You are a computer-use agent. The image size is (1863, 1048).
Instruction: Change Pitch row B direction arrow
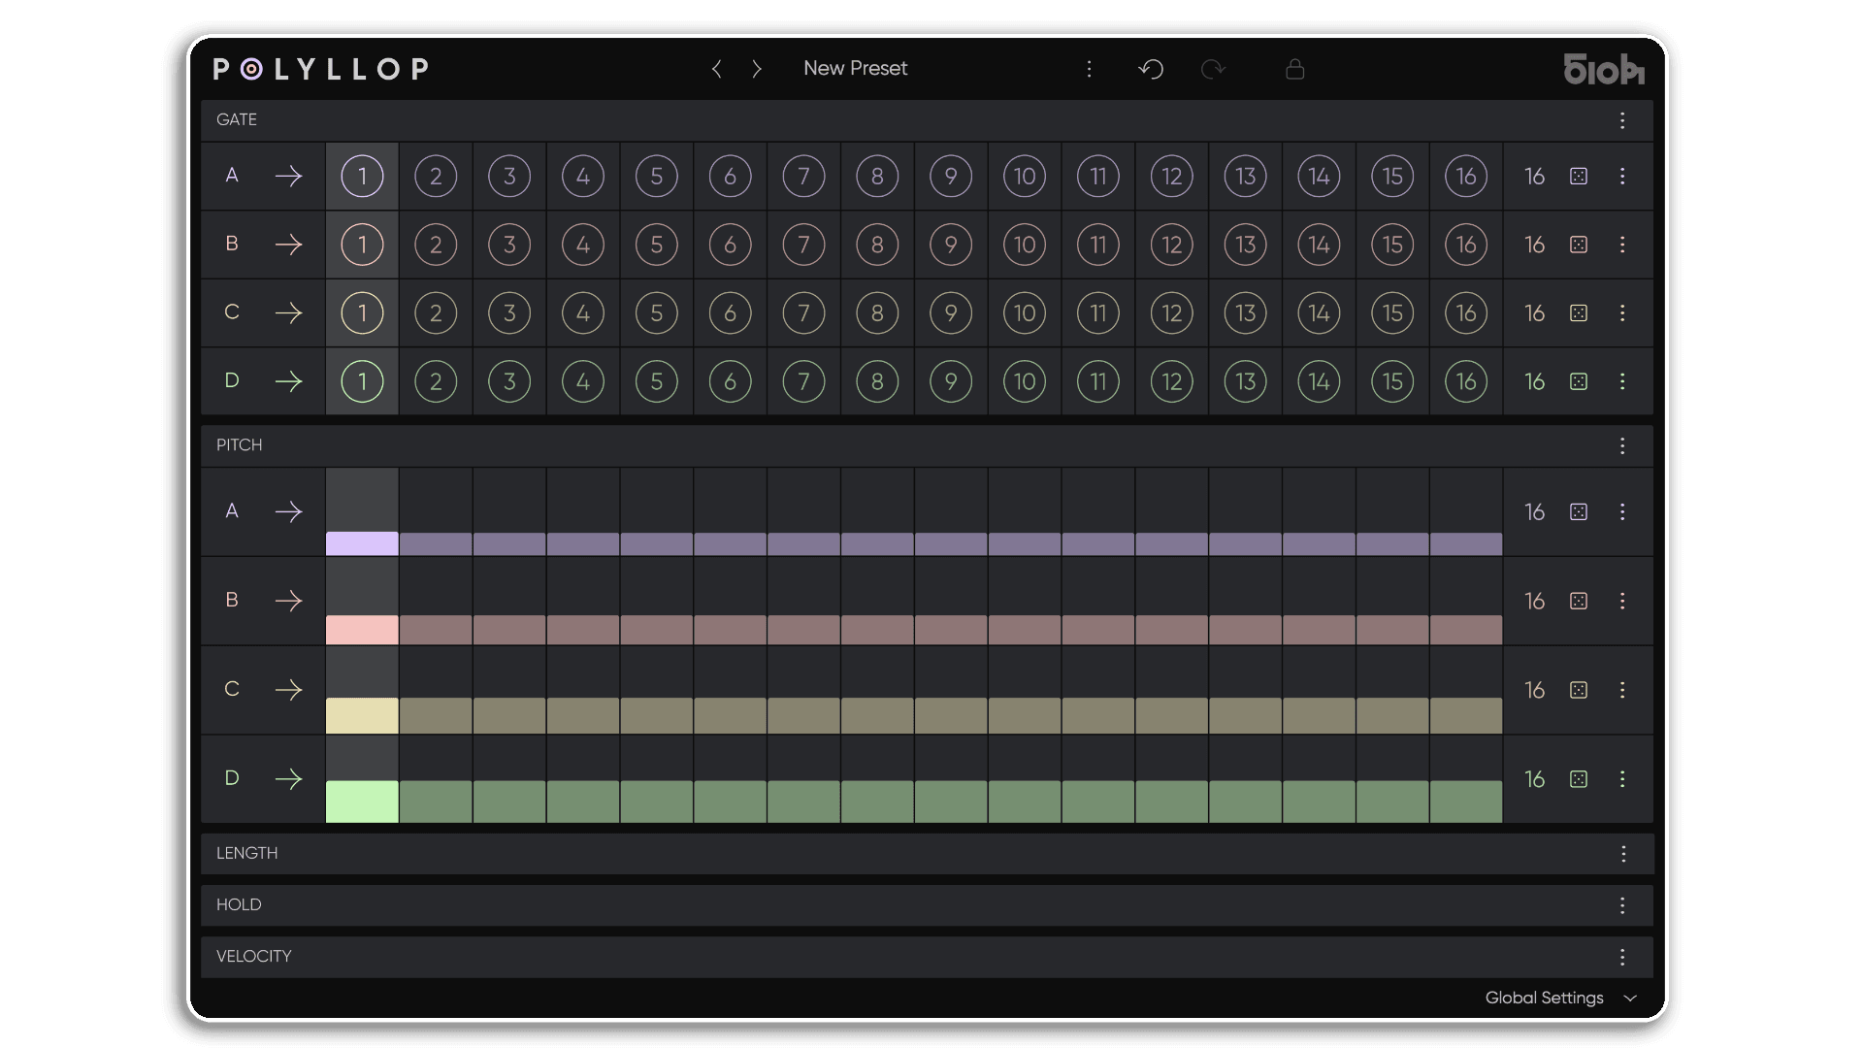tap(288, 601)
